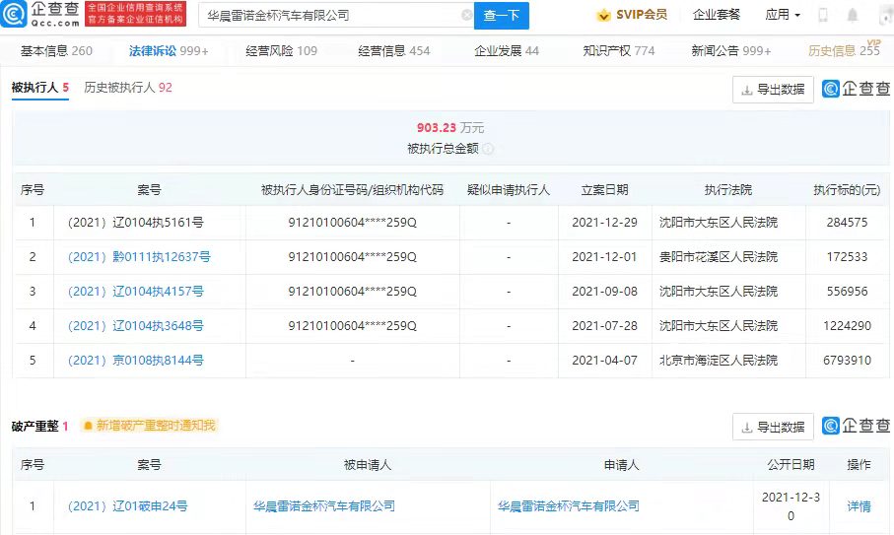This screenshot has height=535, width=894.
Task: Click the info icon beside 被执行总金额
Action: [488, 149]
